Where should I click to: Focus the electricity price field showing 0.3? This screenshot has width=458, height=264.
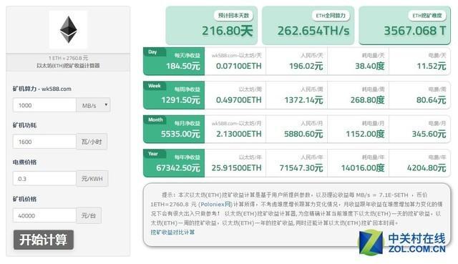44,178
